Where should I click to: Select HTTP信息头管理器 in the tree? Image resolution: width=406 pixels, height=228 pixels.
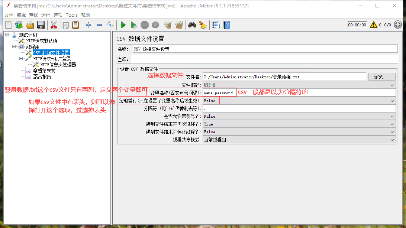coord(58,65)
